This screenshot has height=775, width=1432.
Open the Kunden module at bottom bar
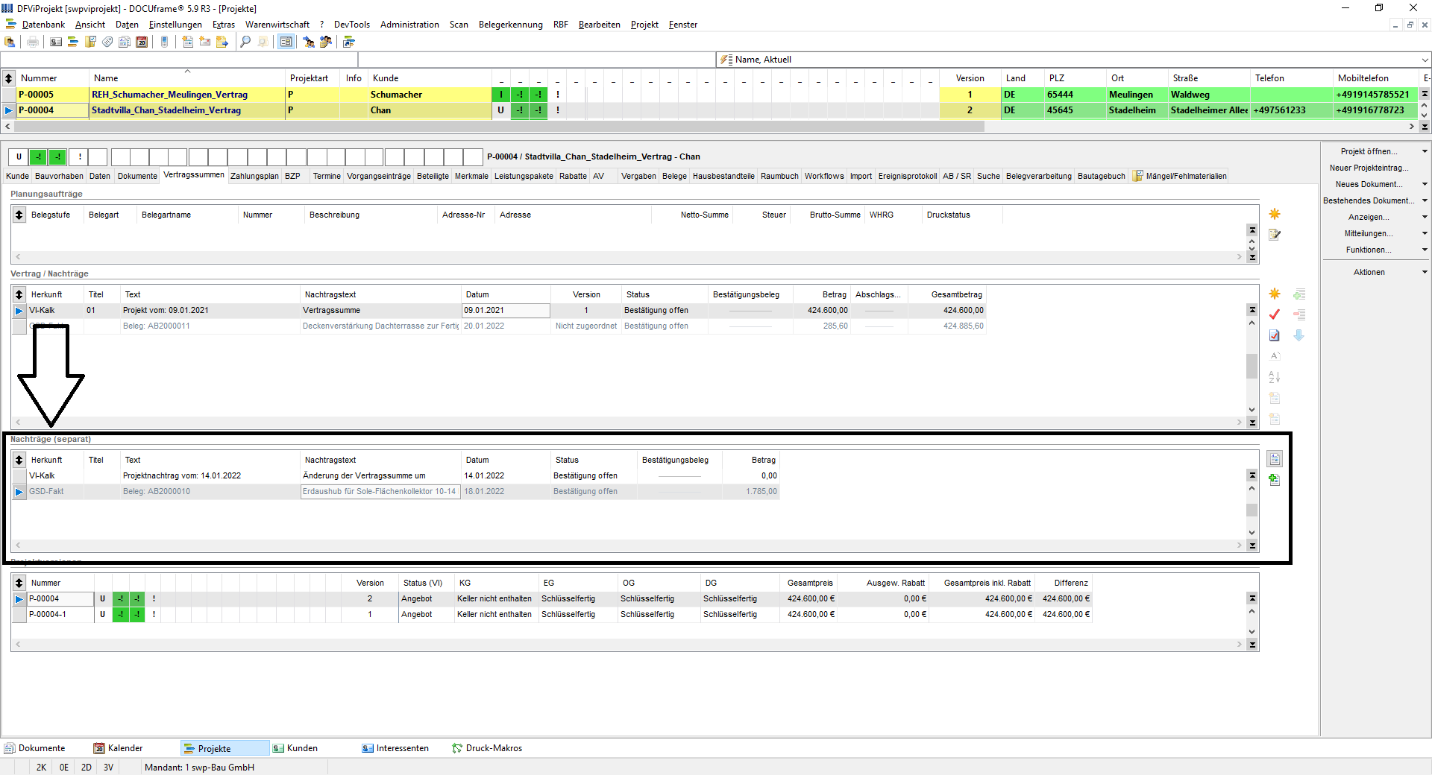point(295,748)
